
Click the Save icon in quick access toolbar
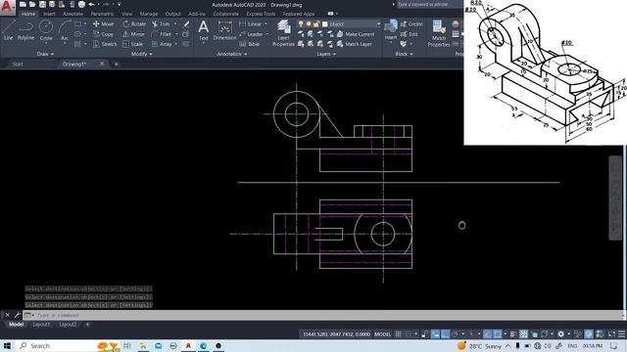point(42,4)
